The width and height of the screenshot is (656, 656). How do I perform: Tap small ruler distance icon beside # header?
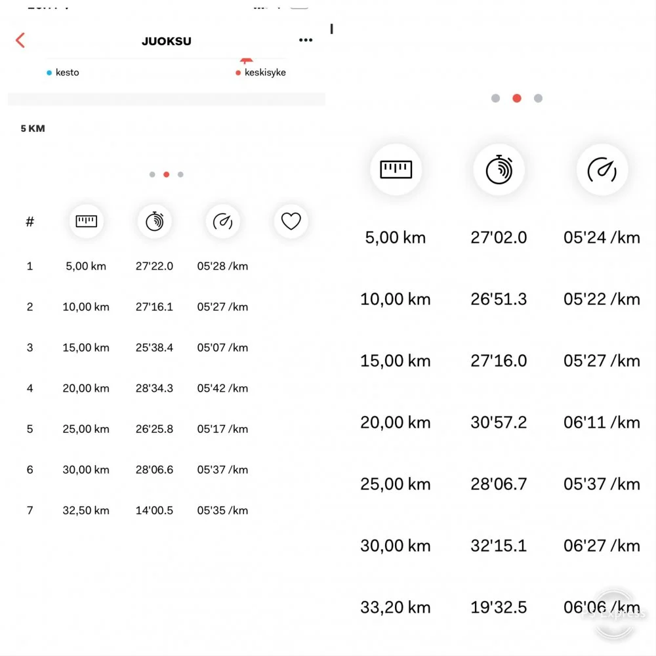(86, 222)
